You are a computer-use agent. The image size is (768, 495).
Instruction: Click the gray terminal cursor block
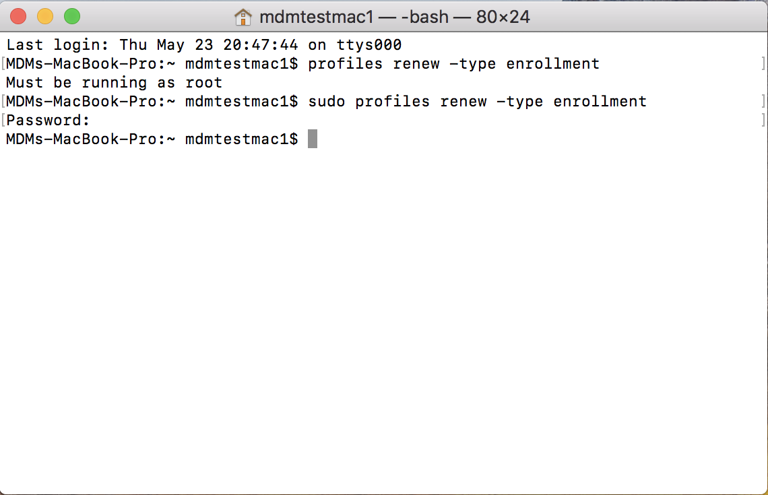click(313, 139)
